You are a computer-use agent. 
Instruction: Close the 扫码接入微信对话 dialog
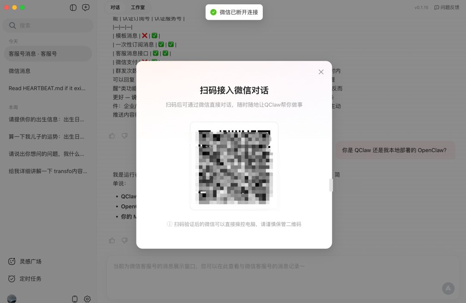click(x=321, y=72)
